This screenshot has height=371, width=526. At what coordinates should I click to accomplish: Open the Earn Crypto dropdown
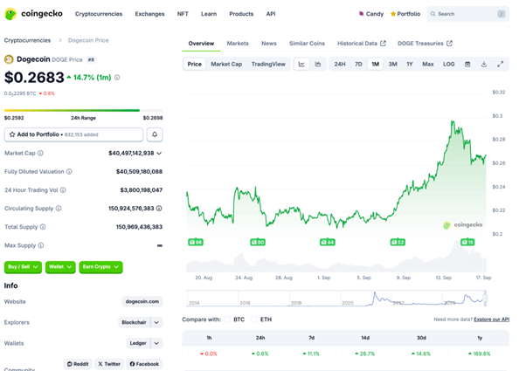click(x=101, y=267)
